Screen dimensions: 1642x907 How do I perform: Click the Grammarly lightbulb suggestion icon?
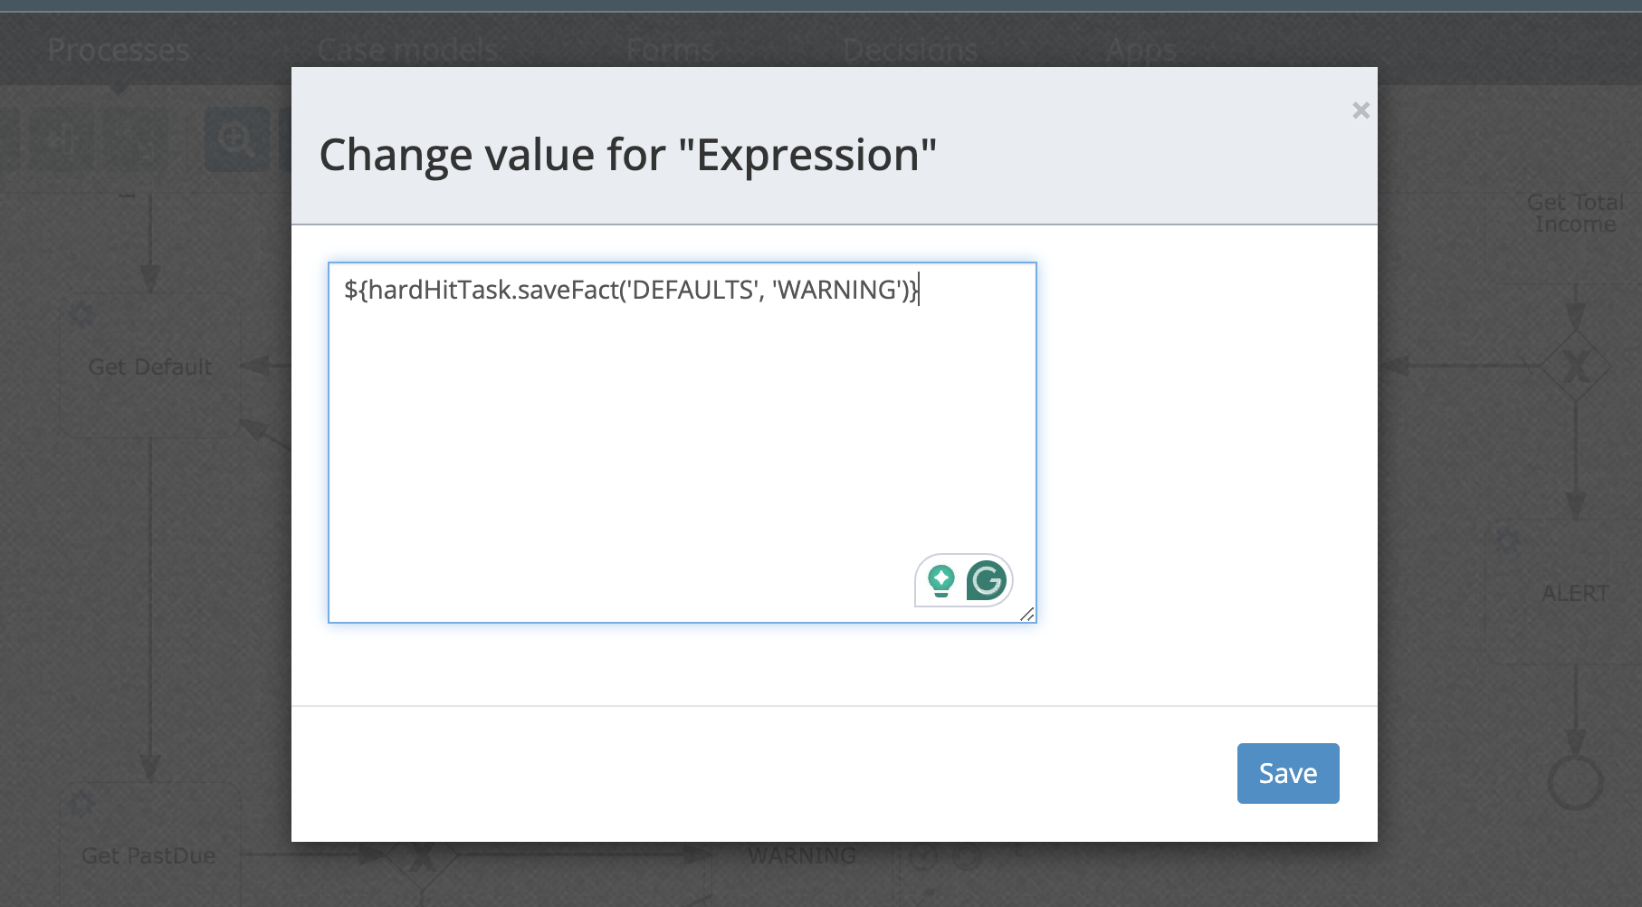[941, 580]
